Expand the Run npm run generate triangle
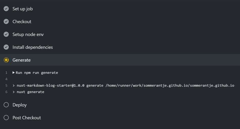The width and height of the screenshot is (240, 129). (x=14, y=73)
